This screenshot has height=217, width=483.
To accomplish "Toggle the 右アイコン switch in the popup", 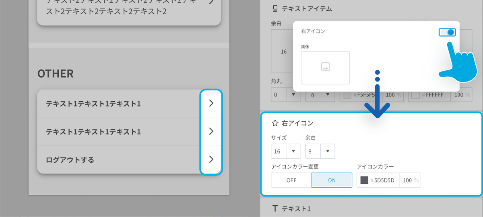I will tap(447, 32).
